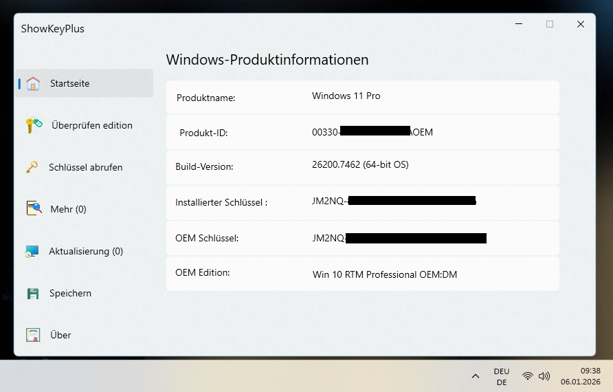Click the Produkt-ID value starting 00330
Viewport: 613px width, 392px height.
pyautogui.click(x=372, y=132)
